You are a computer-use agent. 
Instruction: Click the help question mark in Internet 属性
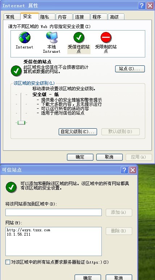pos(142,6)
